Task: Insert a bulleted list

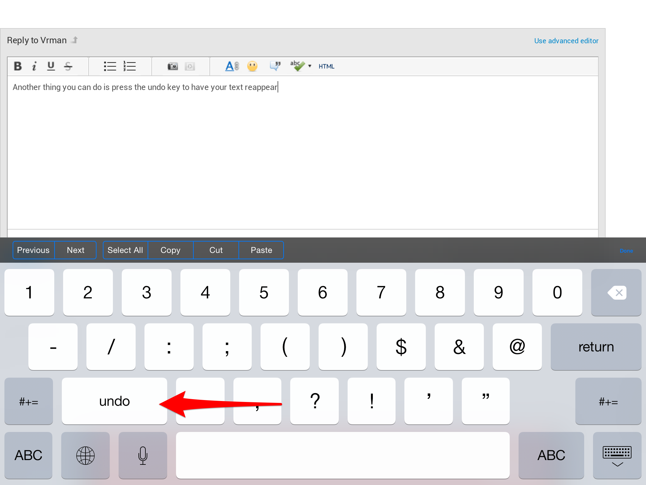Action: point(110,66)
